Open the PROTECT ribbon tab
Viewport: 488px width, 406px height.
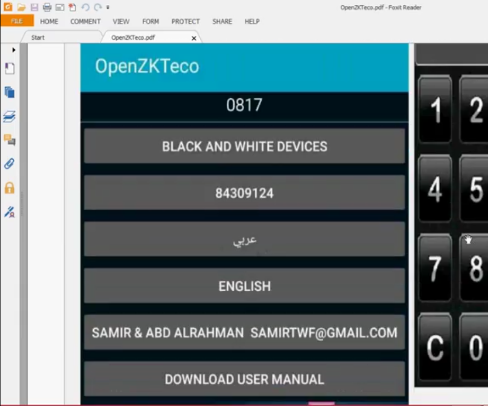point(185,22)
